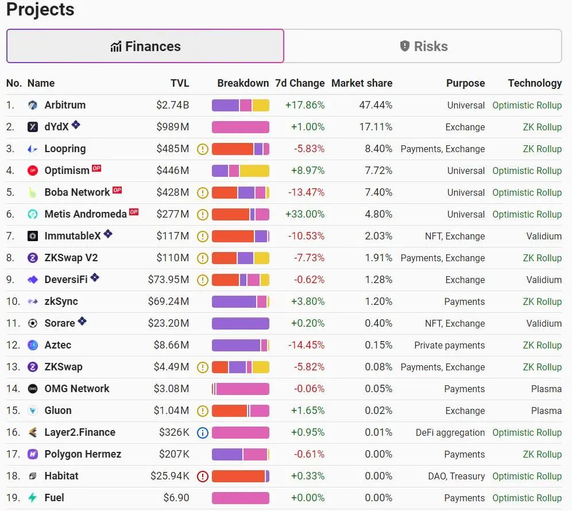
Task: Open the ZKSwap V2 project link
Action: coord(71,258)
